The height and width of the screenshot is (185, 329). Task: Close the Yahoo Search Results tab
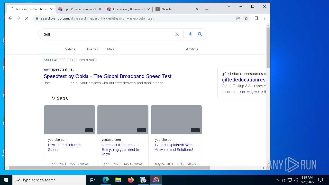51,9
